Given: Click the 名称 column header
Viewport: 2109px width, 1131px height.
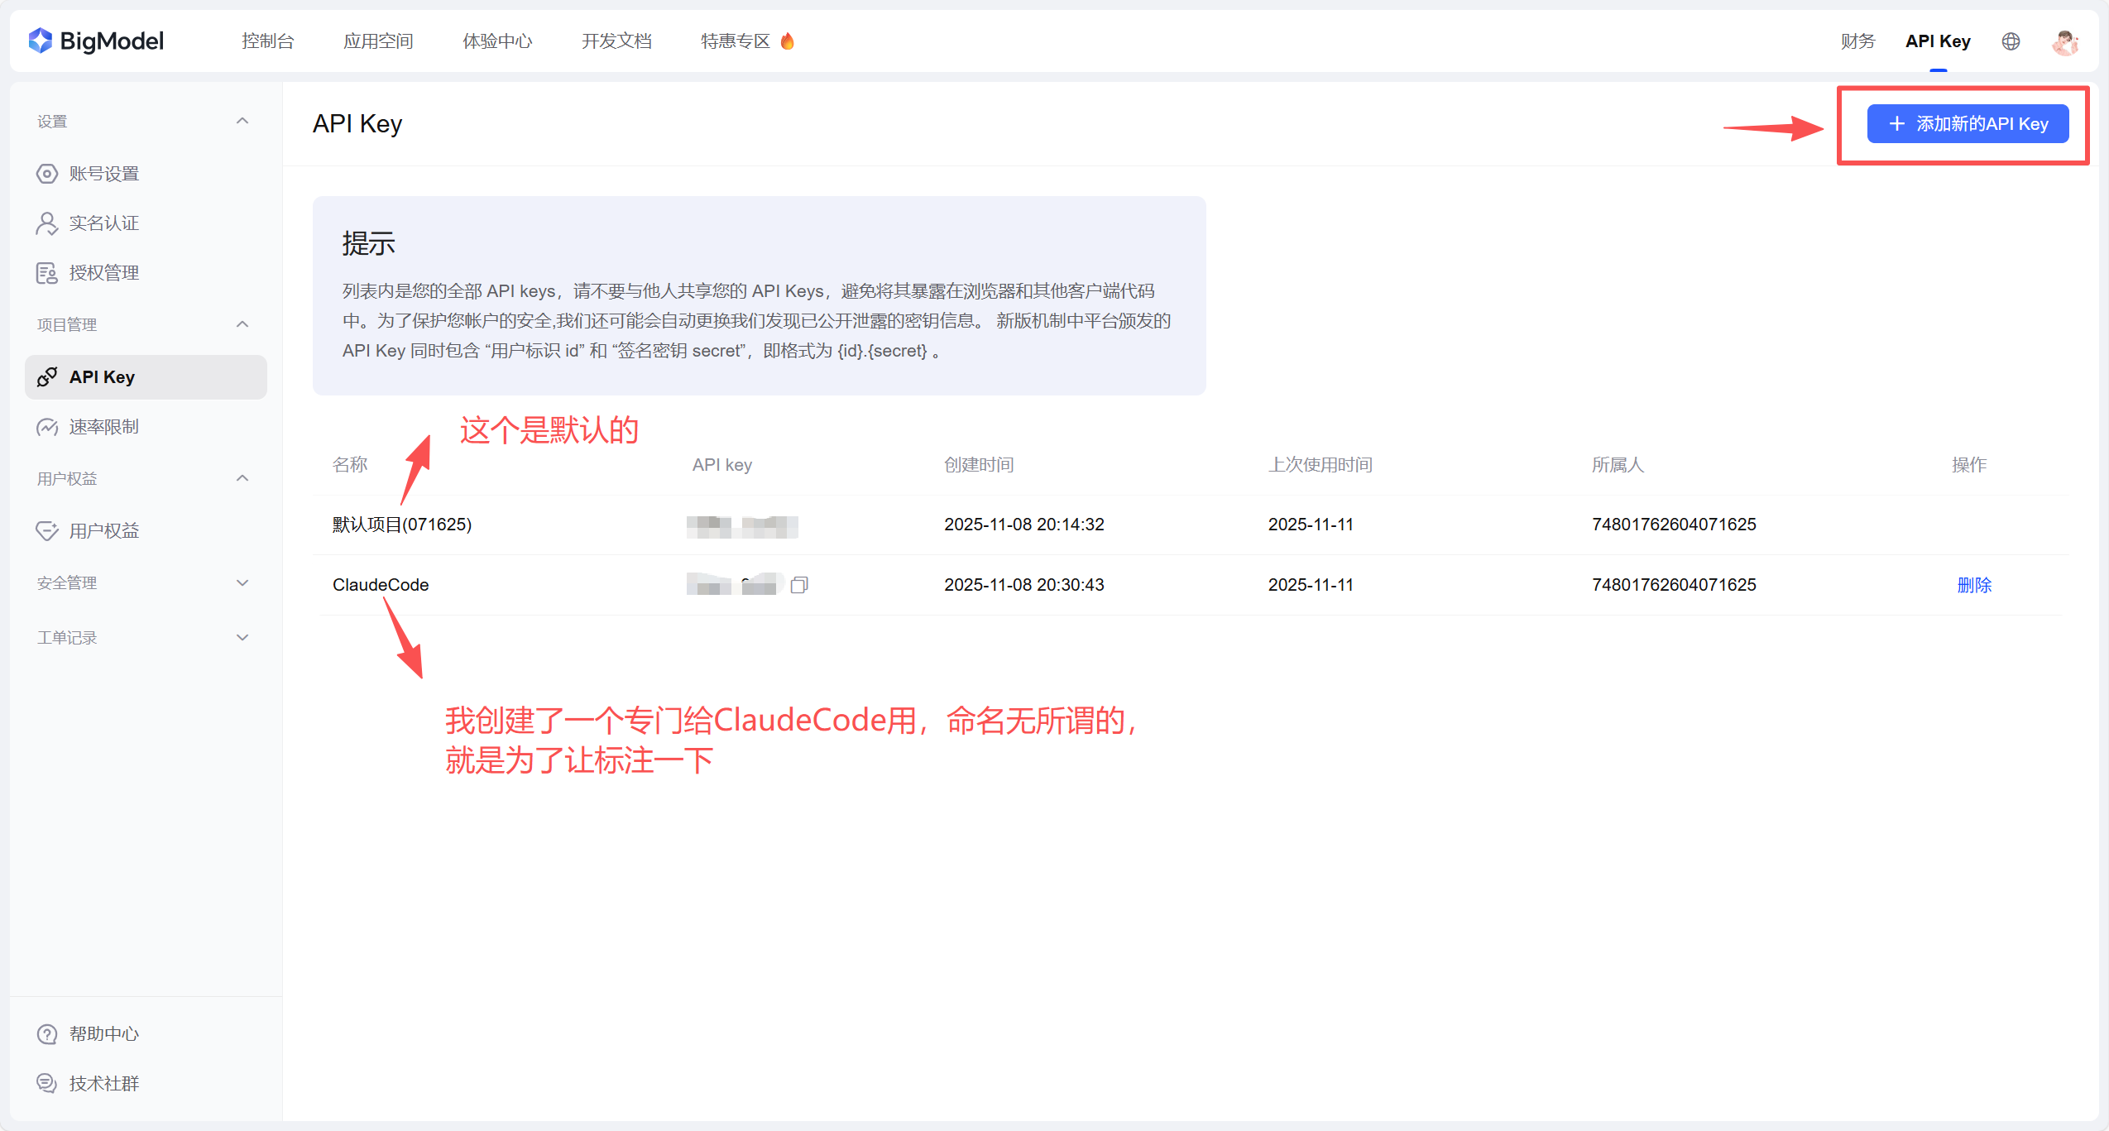Looking at the screenshot, I should [350, 465].
